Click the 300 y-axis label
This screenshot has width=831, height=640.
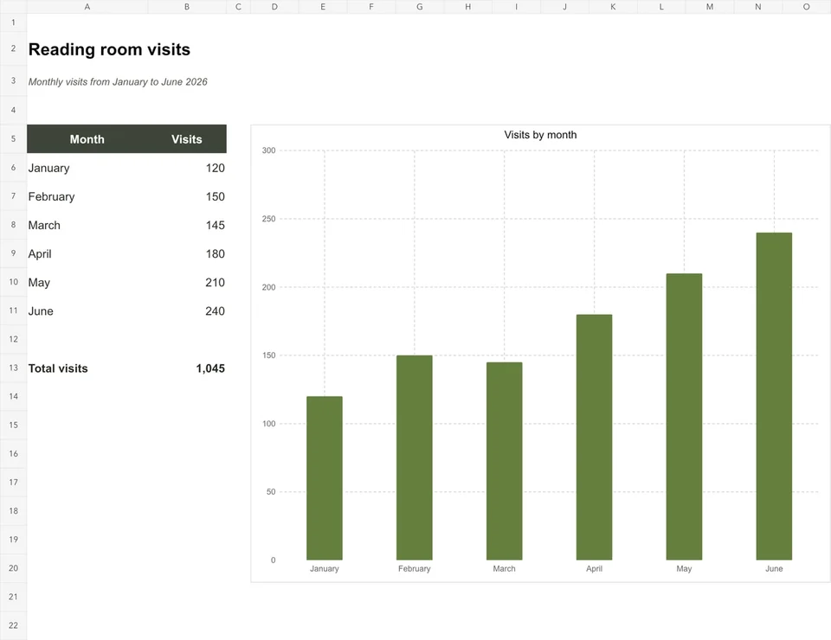tap(268, 150)
